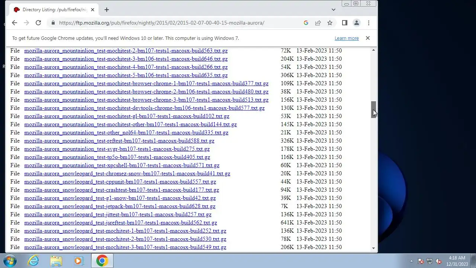
Task: Share this page icon
Action: click(318, 23)
